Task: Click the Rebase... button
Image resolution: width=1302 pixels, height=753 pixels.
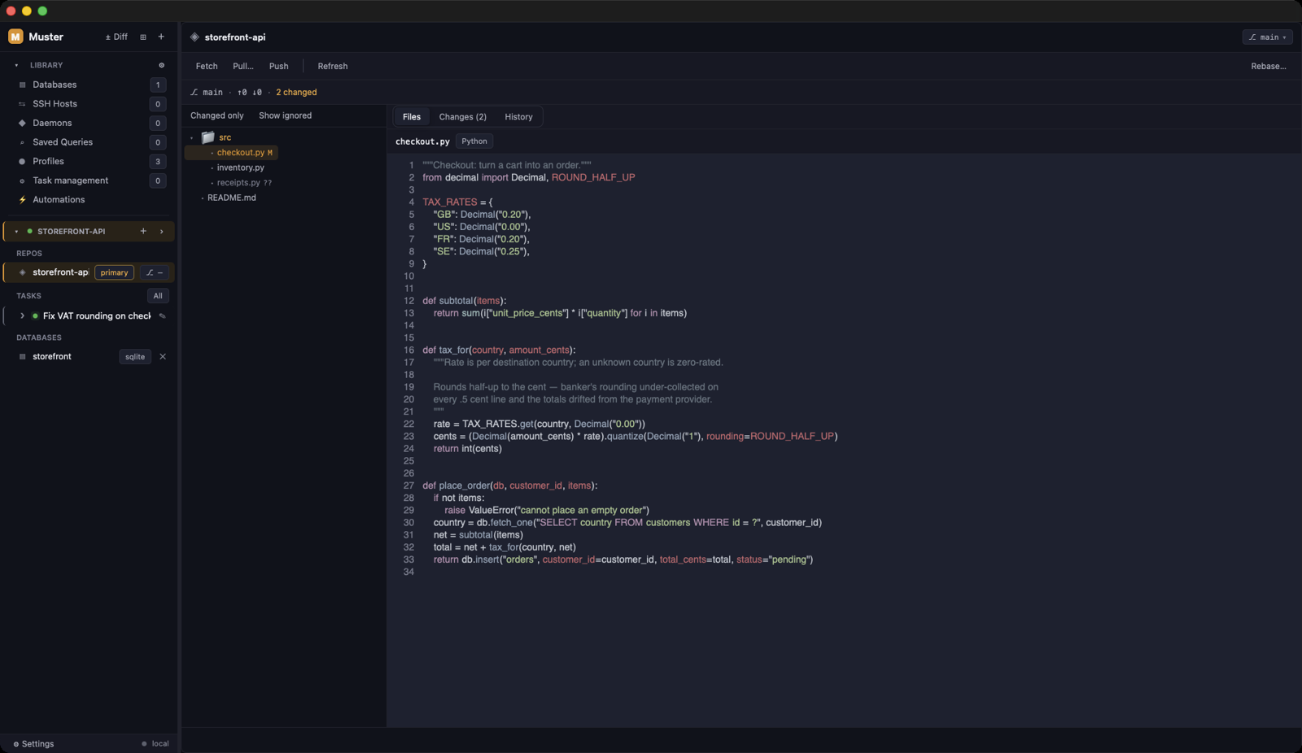Action: (1269, 66)
